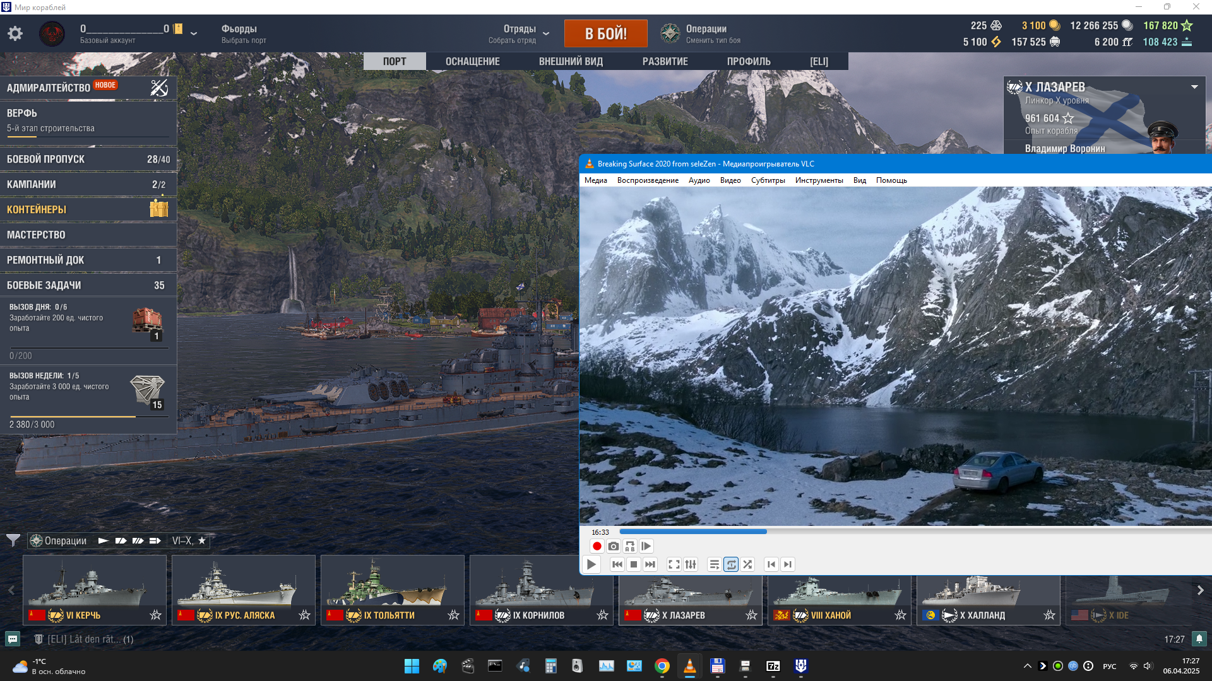The height and width of the screenshot is (681, 1212).
Task: Click previous chapter button in VLC
Action: coord(771,564)
